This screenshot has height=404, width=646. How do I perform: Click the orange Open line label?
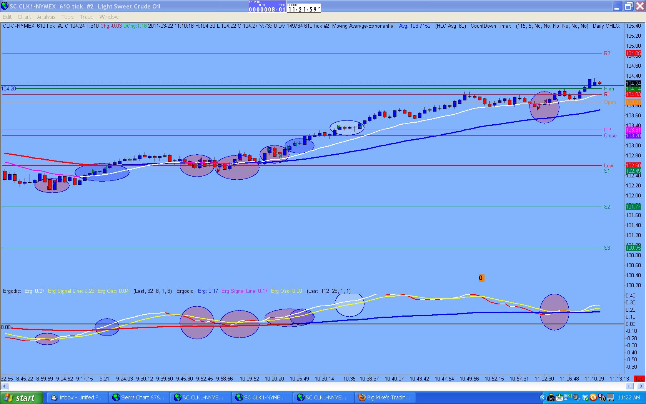610,102
